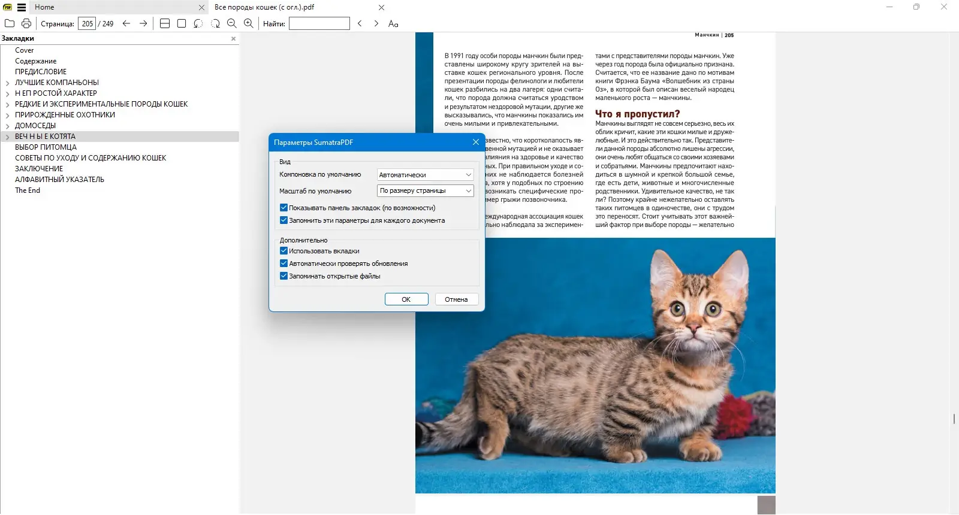Click the Что я пропустил? heading
Screen dimensions: 959x515
(638, 114)
